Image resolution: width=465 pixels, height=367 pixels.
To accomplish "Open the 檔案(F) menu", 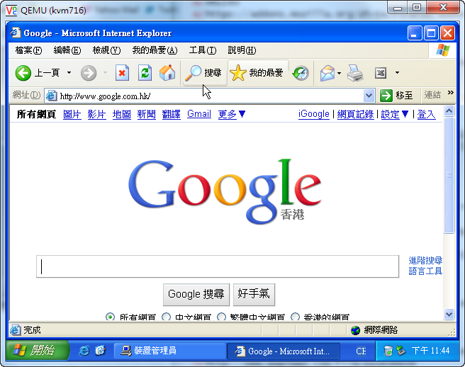I will 28,50.
